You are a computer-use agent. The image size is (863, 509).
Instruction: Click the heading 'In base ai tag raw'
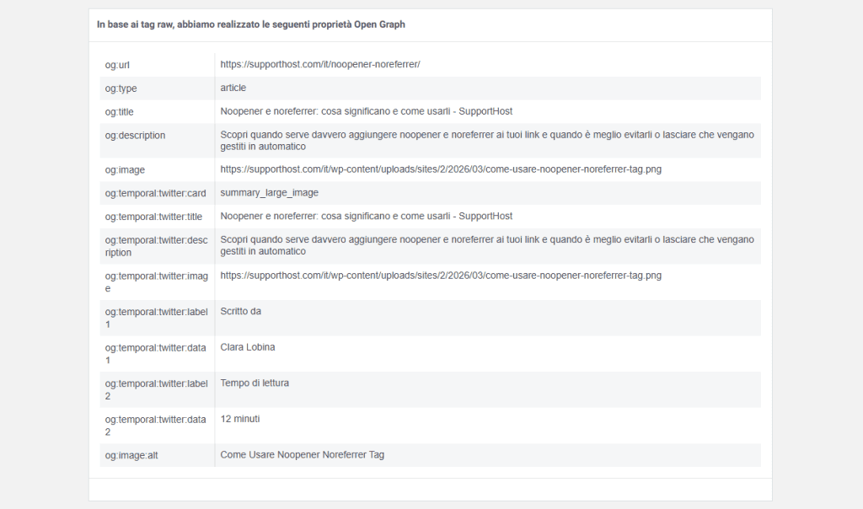click(251, 24)
